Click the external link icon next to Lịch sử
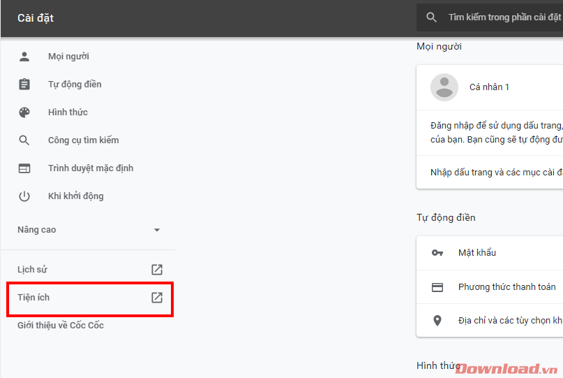 pyautogui.click(x=157, y=270)
